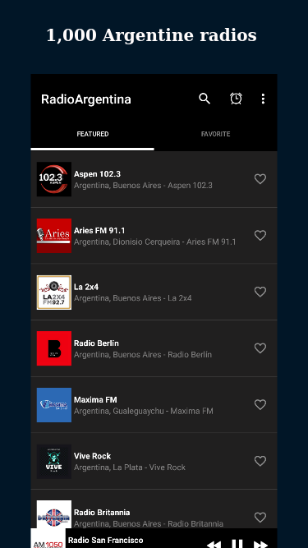Open the three-dot overflow menu
Viewport: 308px width, 548px height.
click(263, 99)
